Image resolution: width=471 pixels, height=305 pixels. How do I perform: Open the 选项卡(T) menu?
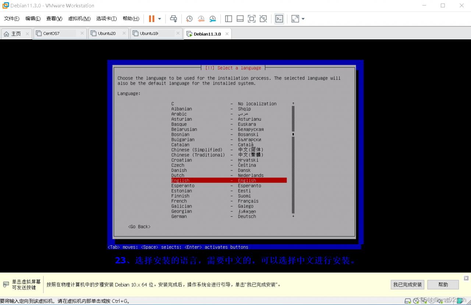point(106,19)
